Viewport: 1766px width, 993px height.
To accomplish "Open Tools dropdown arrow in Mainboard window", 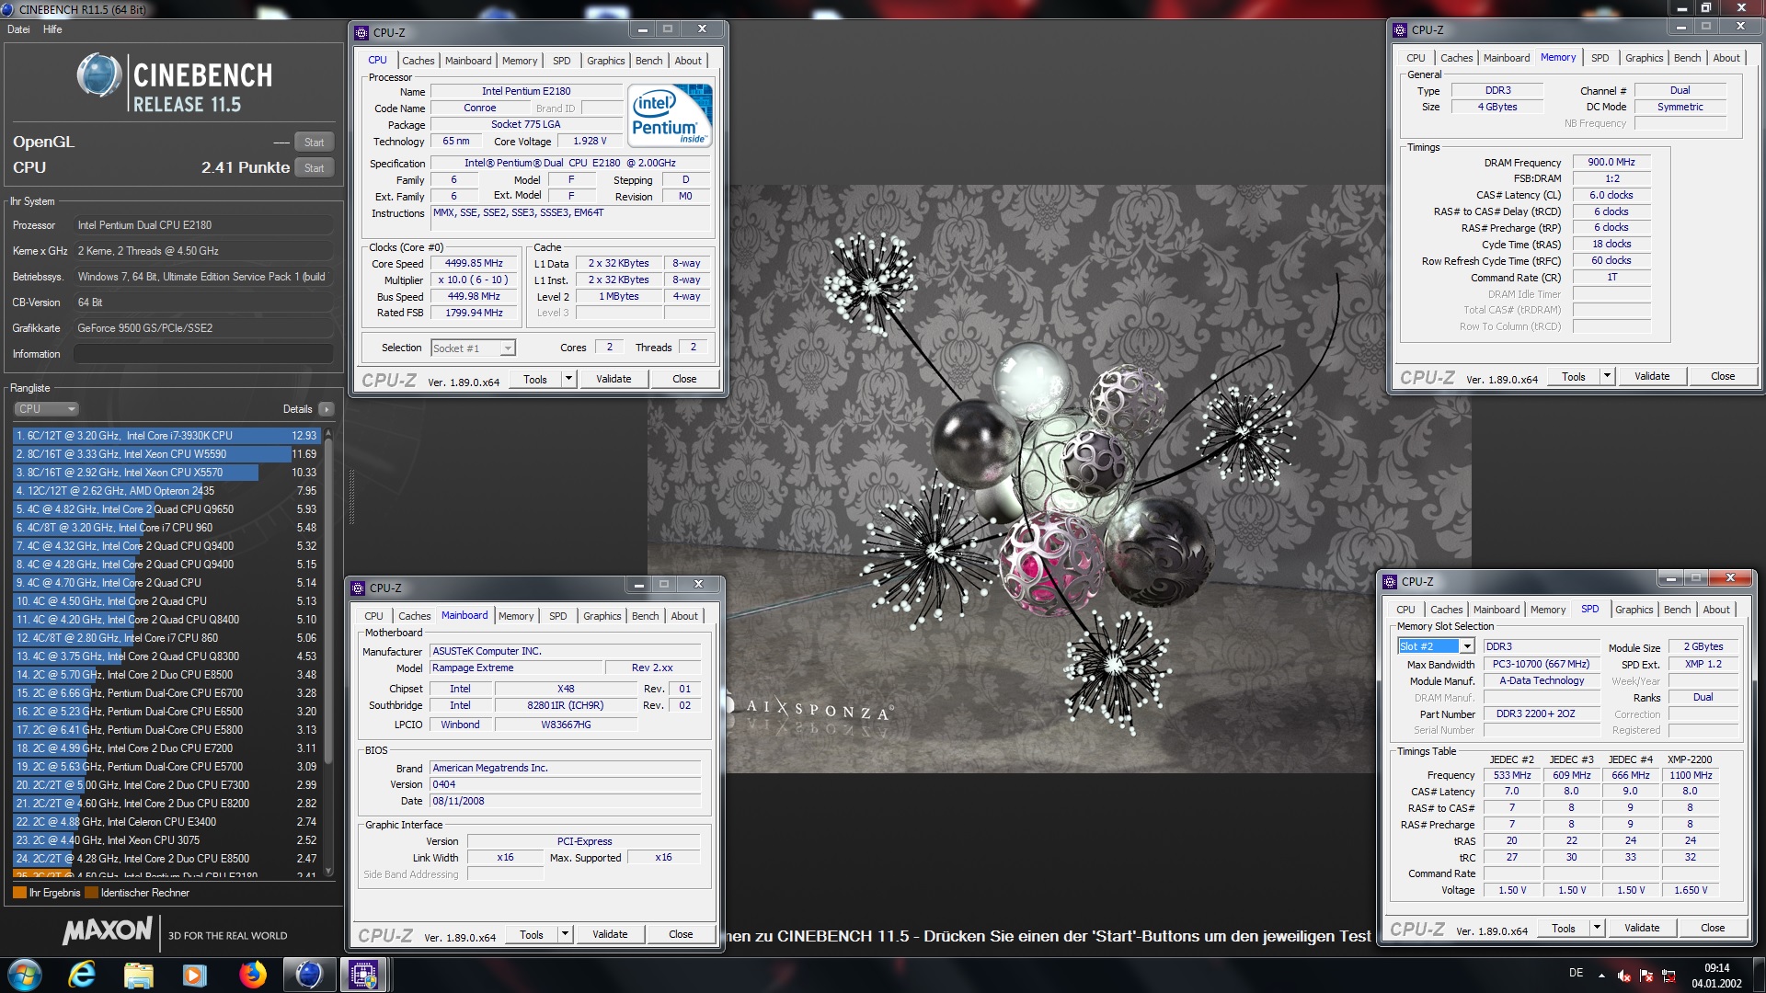I will pyautogui.click(x=565, y=934).
